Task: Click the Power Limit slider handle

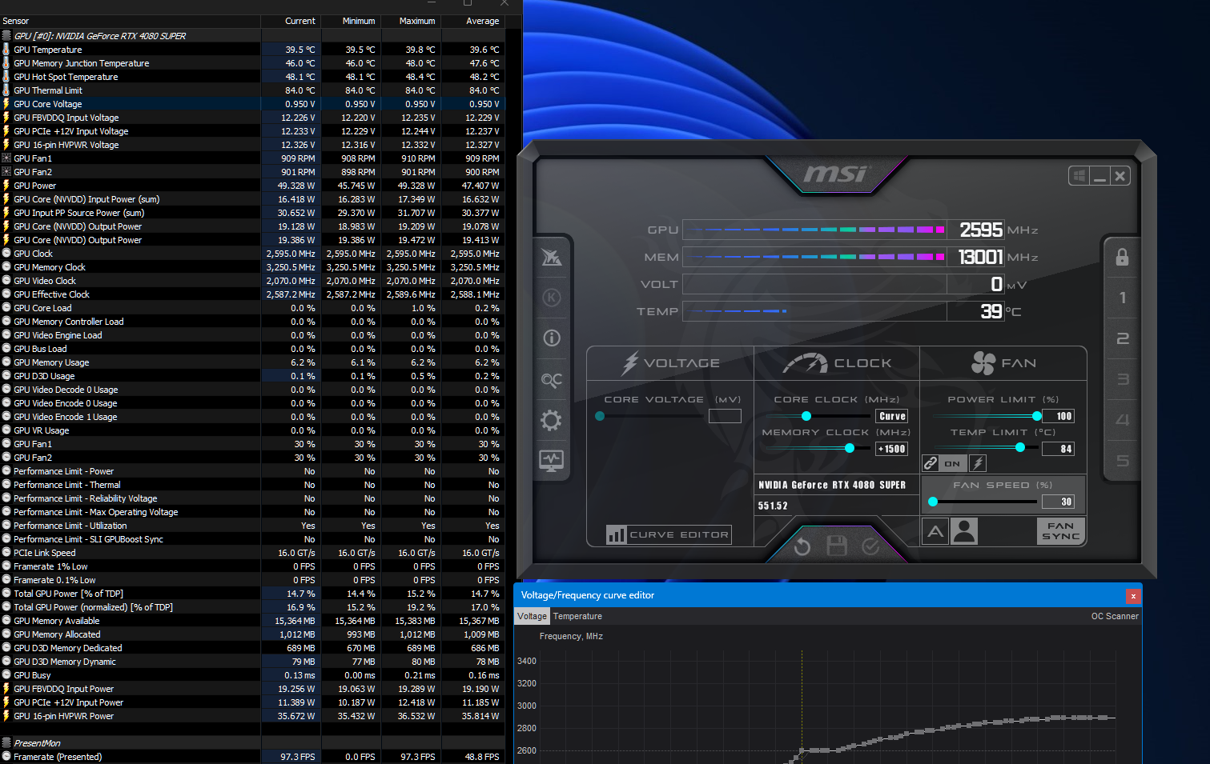Action: pyautogui.click(x=1037, y=416)
